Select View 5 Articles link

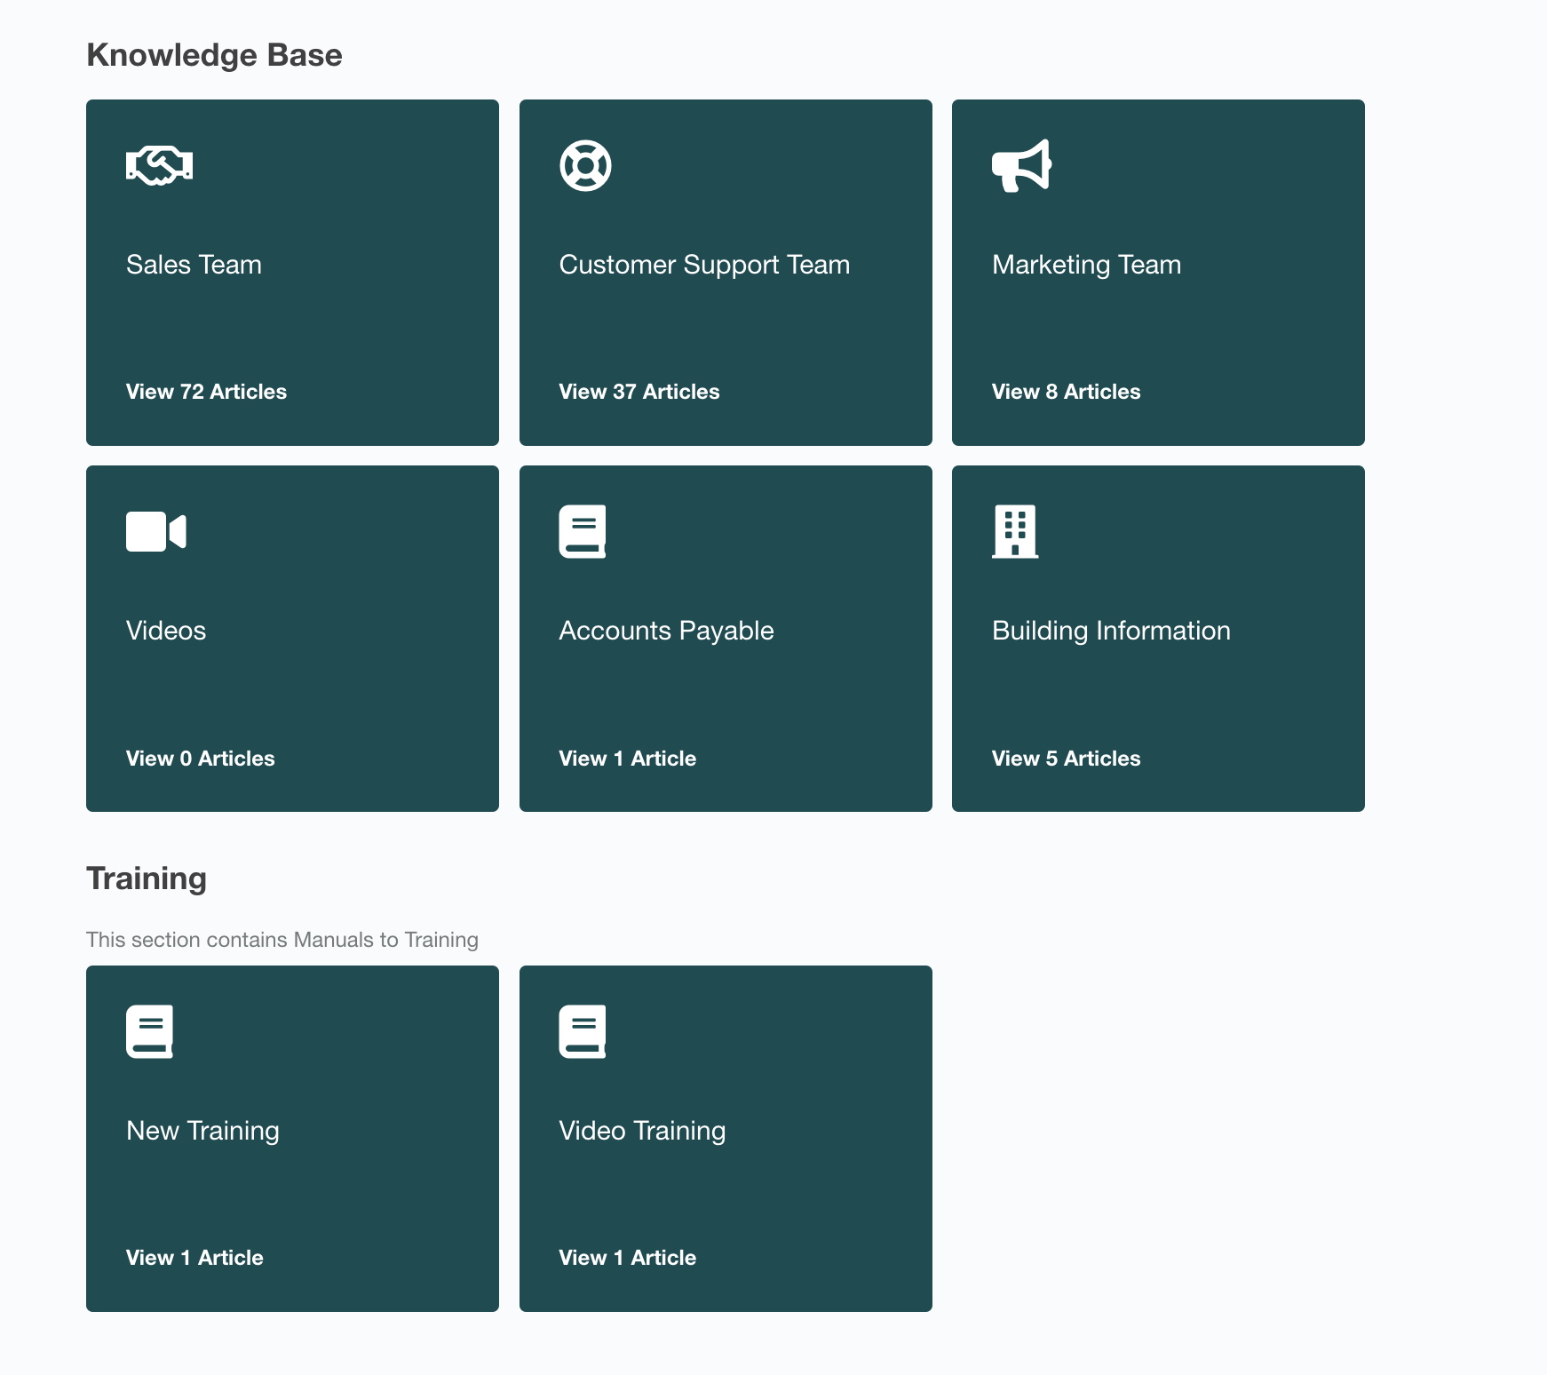click(1066, 759)
